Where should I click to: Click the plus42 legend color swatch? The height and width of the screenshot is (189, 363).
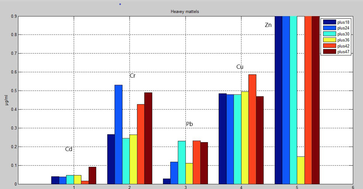click(330, 46)
